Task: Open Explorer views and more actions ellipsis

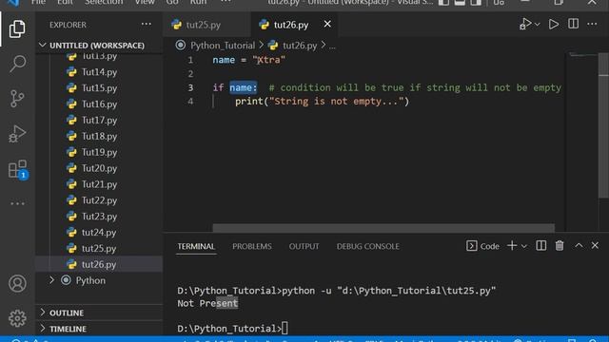Action: pyautogui.click(x=146, y=24)
